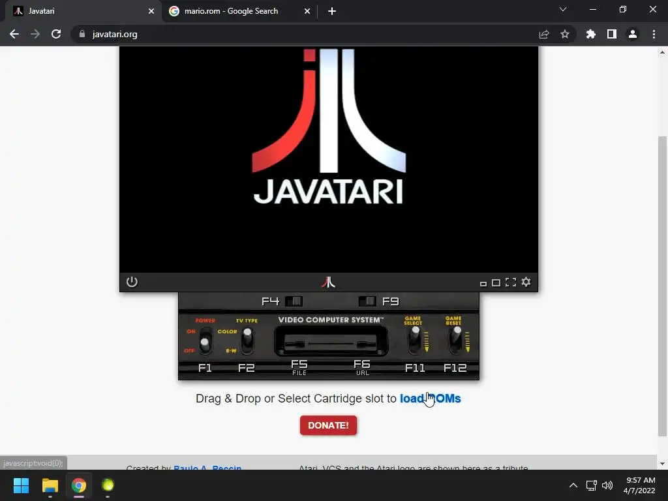The height and width of the screenshot is (501, 668).
Task: Go forward in browser history
Action: pos(35,34)
